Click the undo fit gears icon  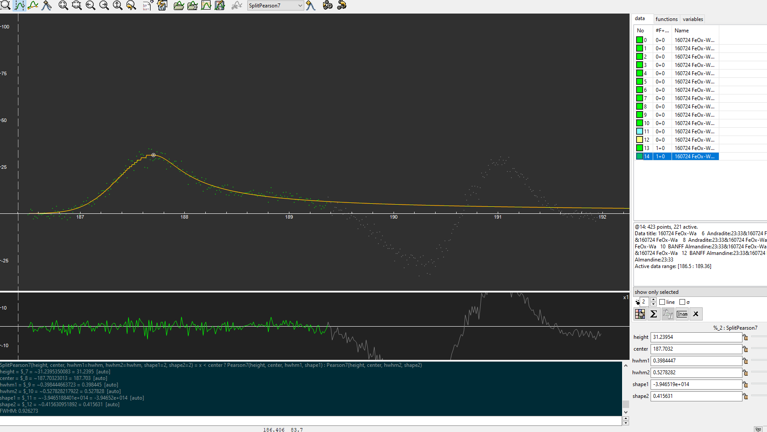tap(341, 5)
